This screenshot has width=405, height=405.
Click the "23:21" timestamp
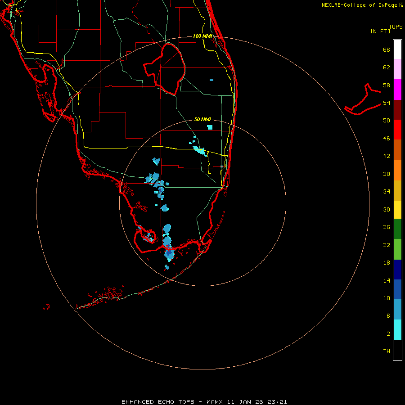[277, 402]
